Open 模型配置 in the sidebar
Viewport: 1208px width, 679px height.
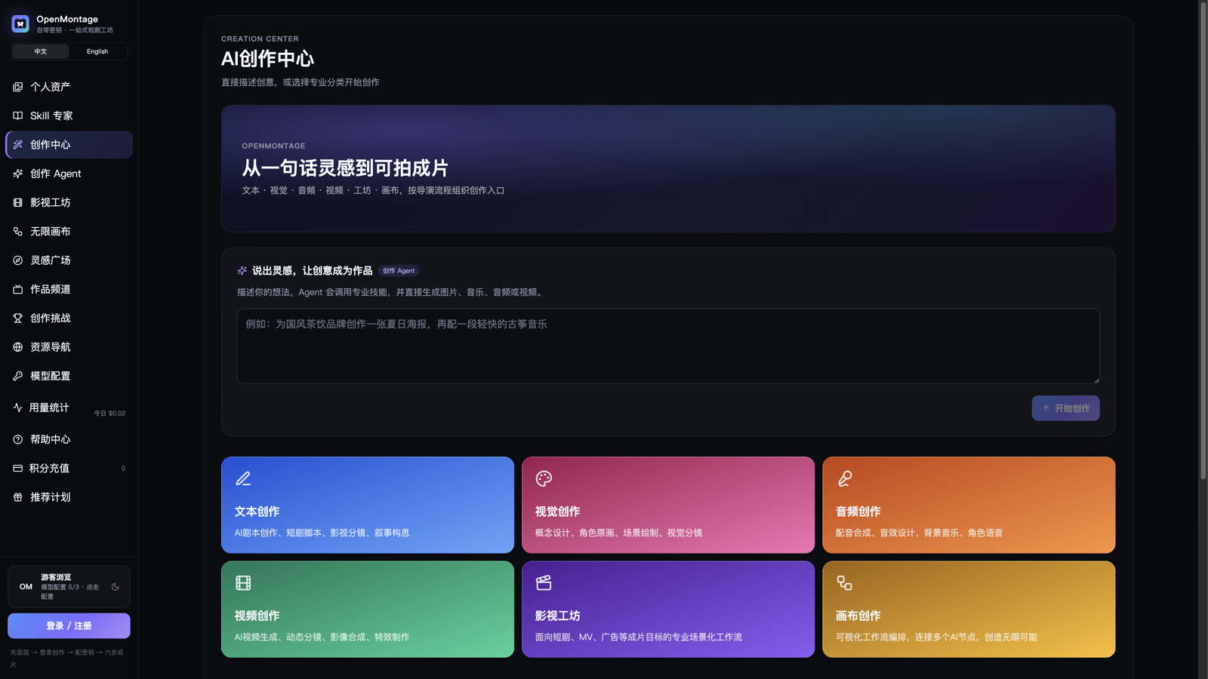click(x=69, y=376)
